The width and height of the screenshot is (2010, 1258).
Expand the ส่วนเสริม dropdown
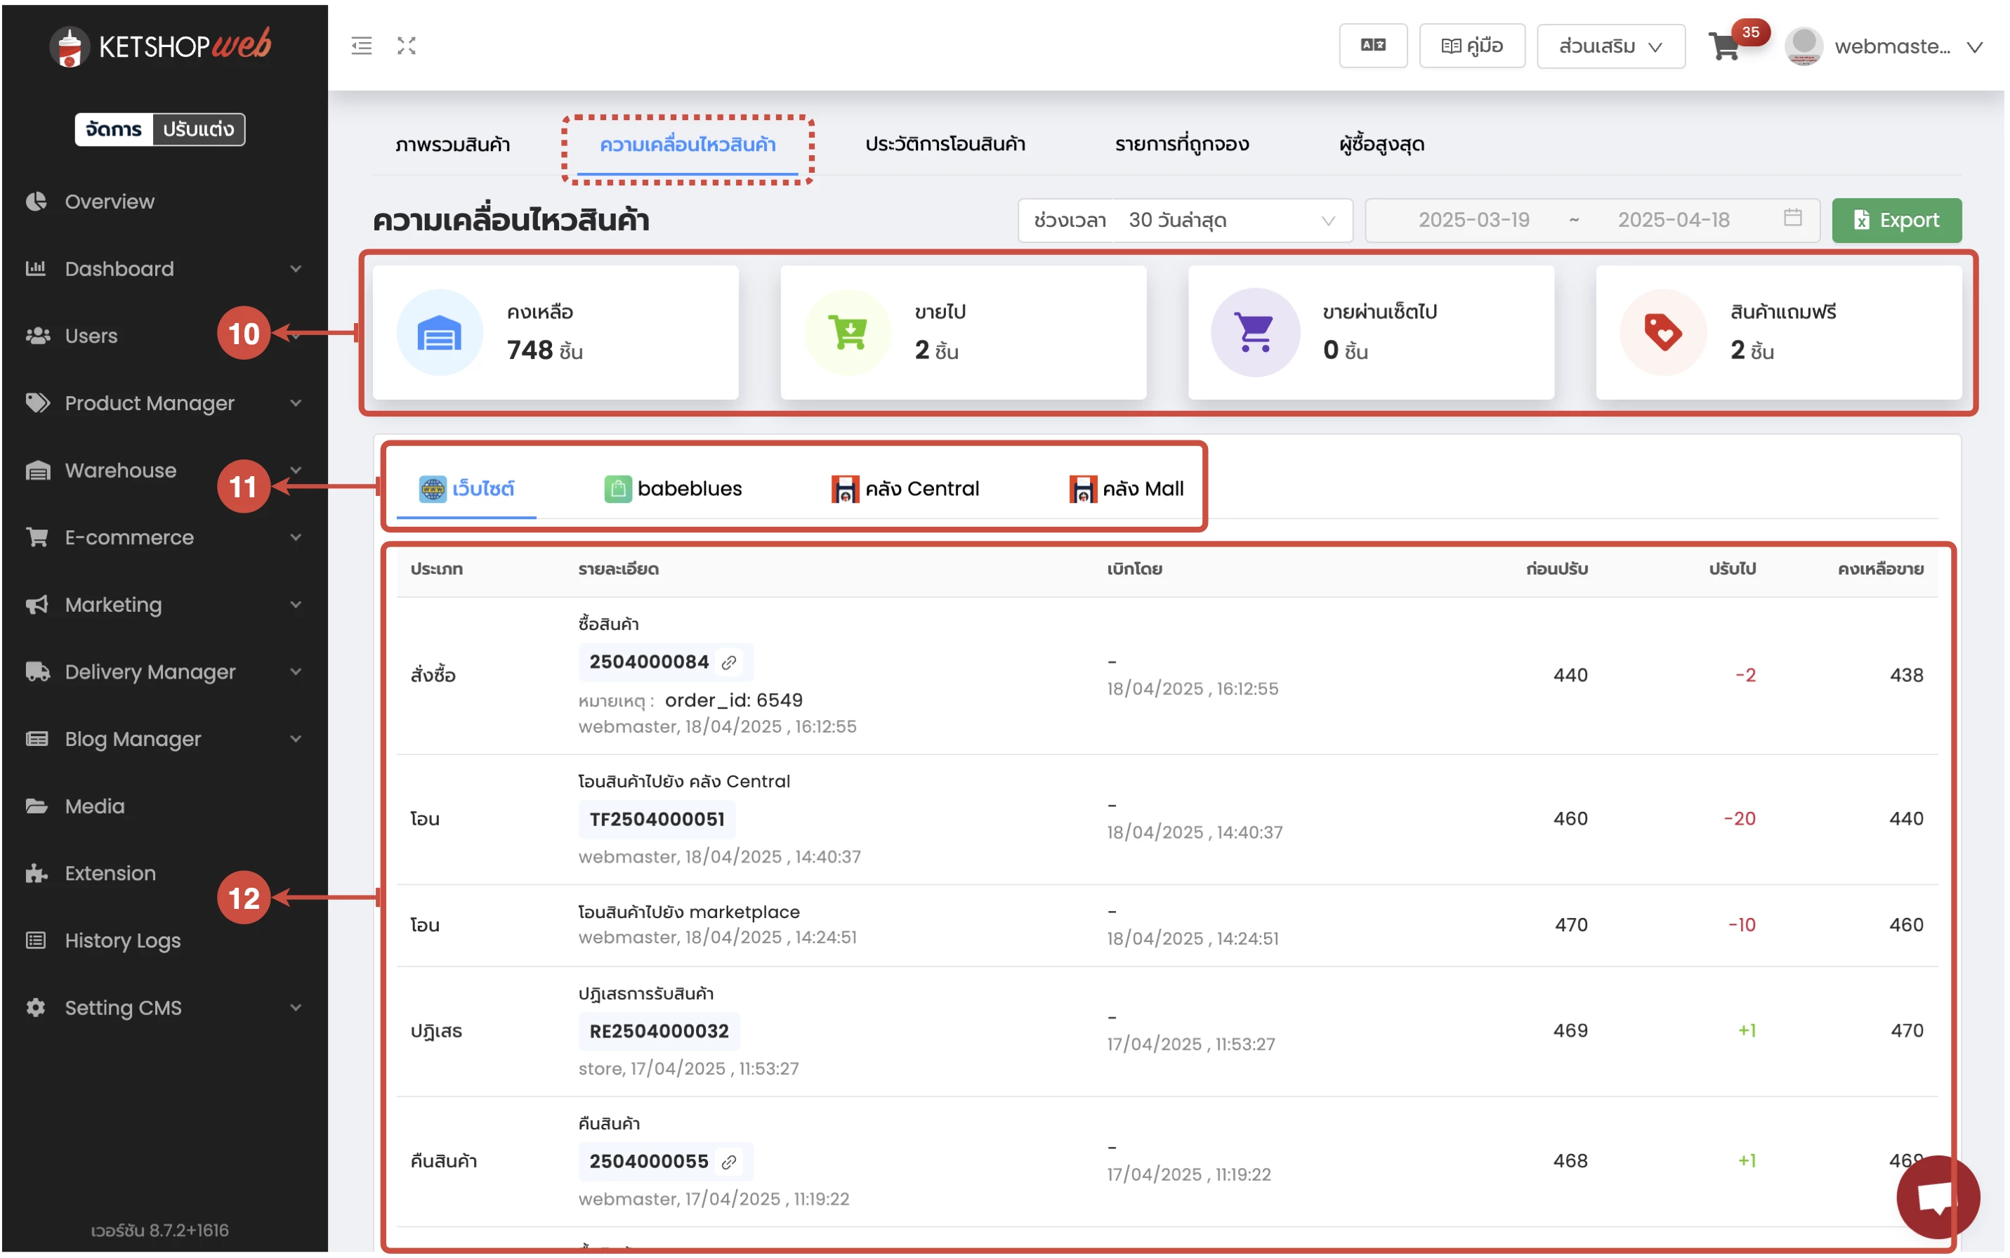[x=1610, y=46]
